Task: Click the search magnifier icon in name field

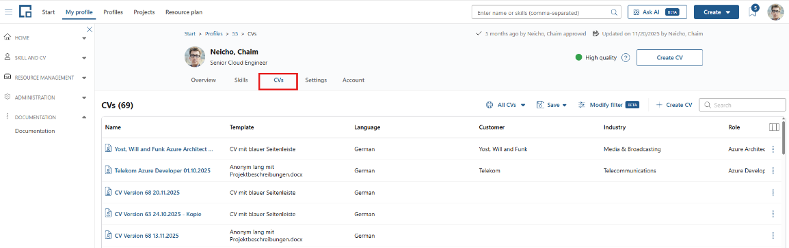Action: [614, 12]
